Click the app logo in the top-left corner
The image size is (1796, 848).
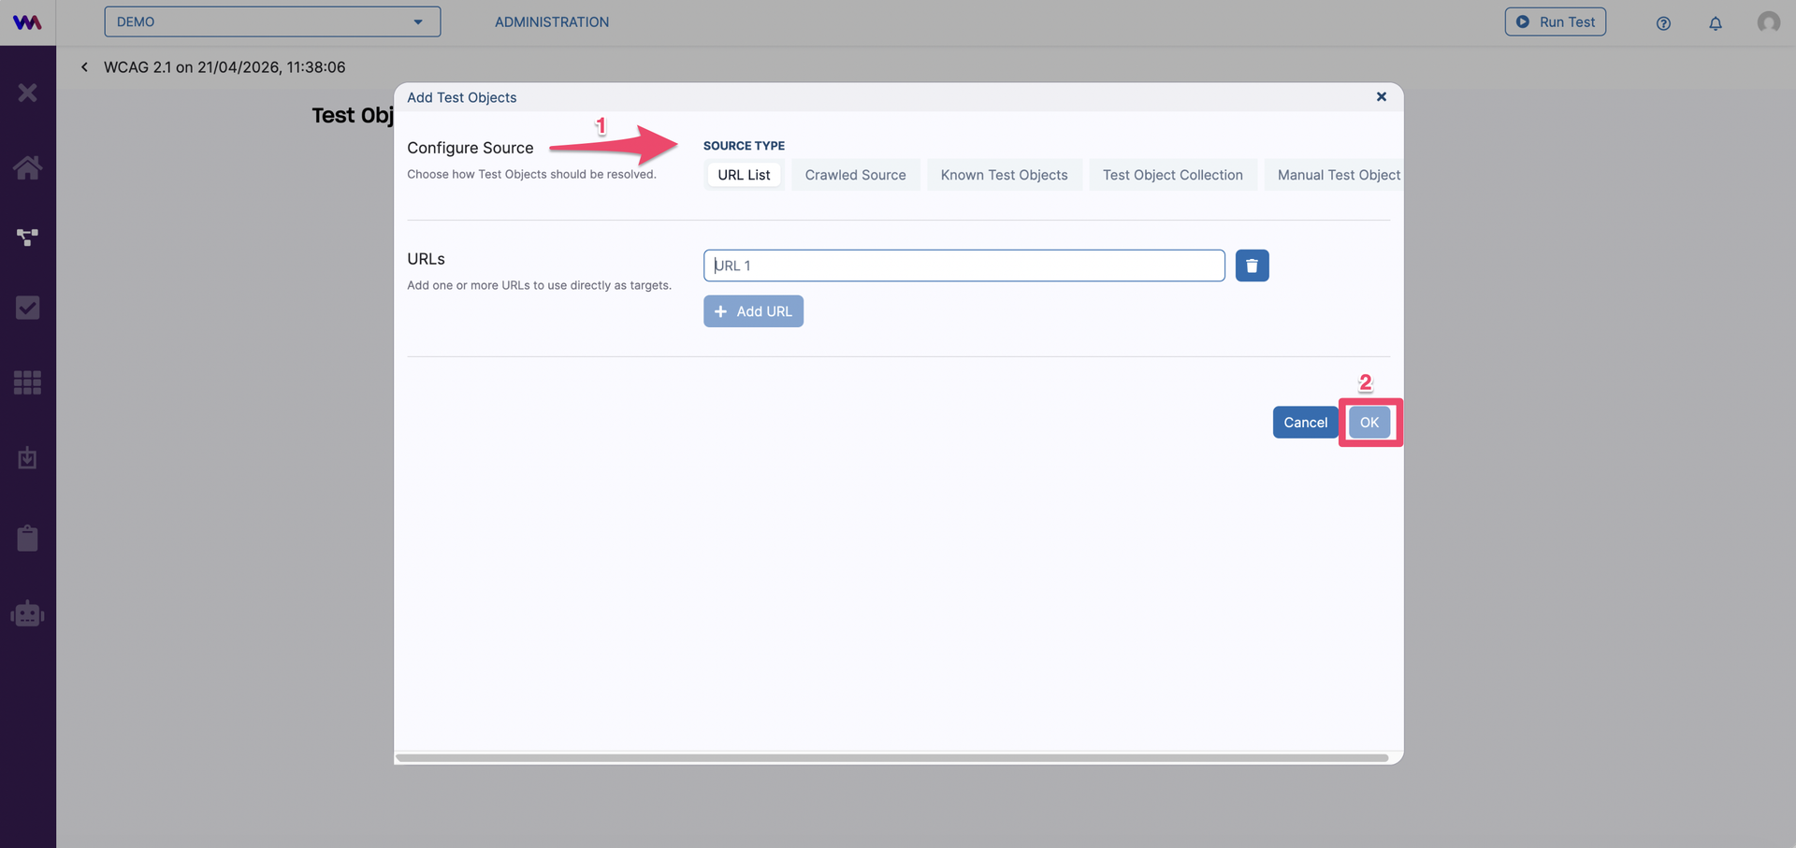(x=27, y=22)
